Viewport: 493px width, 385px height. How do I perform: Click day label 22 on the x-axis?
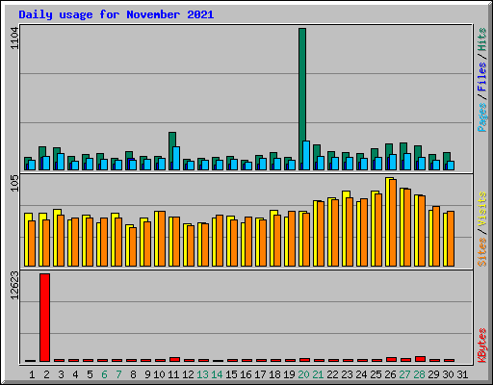tap(332, 374)
